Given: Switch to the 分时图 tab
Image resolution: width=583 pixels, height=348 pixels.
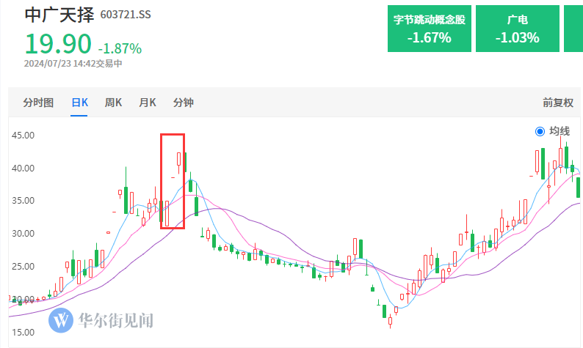Looking at the screenshot, I should pos(38,103).
